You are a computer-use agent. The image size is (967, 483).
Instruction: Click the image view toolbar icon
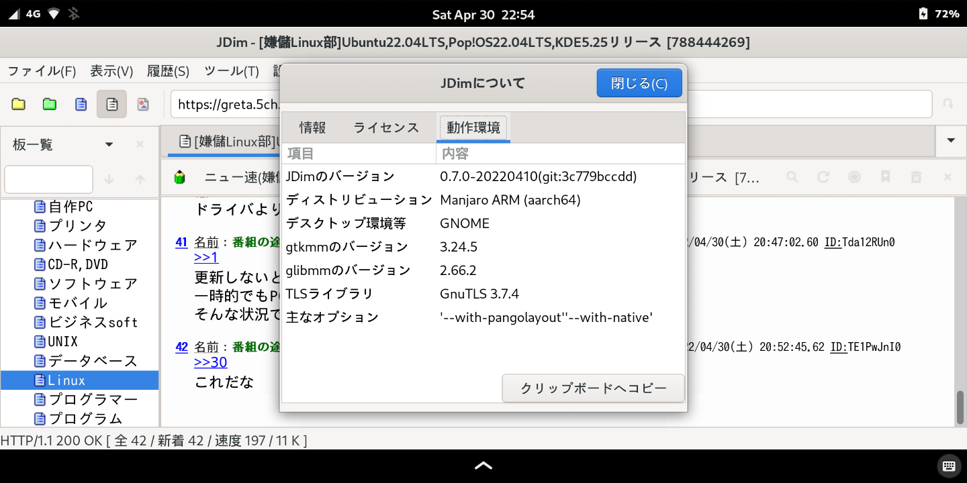[x=143, y=104]
